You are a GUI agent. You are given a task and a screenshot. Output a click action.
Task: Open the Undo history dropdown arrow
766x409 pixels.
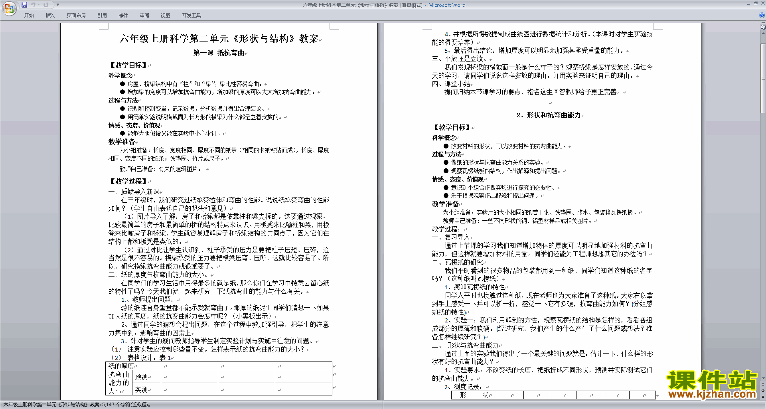39,5
